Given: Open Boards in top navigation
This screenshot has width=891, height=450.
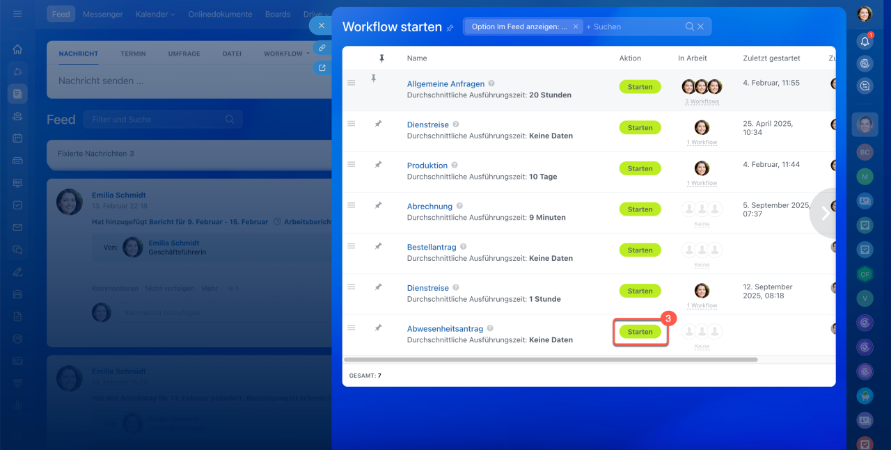Looking at the screenshot, I should [x=278, y=14].
